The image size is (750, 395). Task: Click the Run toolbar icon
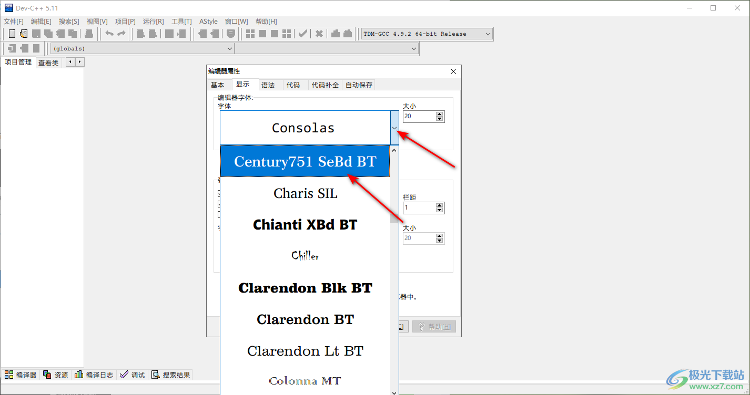tap(262, 34)
